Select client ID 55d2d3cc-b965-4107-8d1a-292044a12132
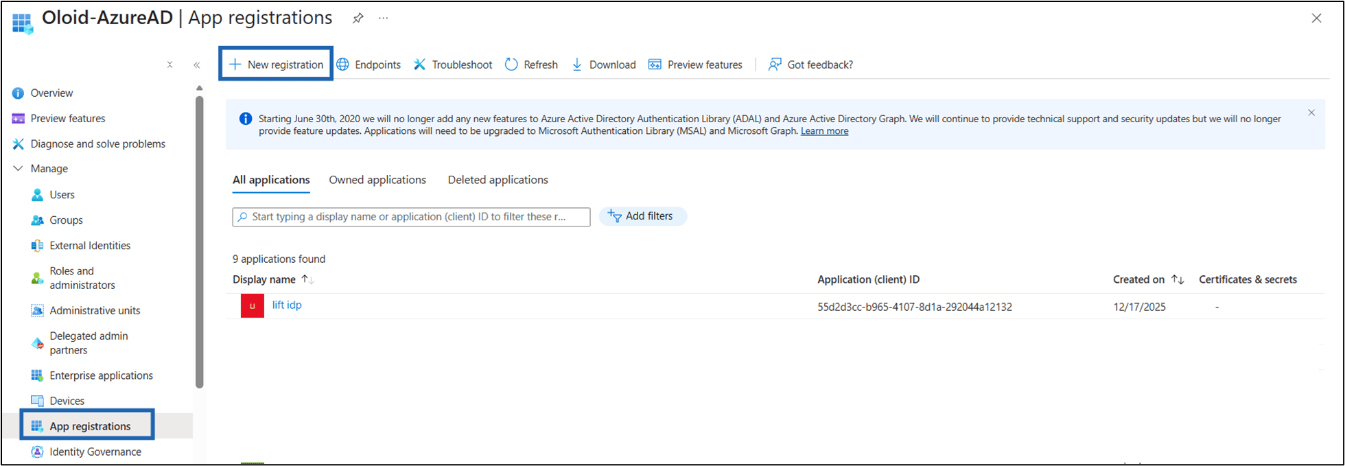This screenshot has width=1345, height=466. [915, 307]
